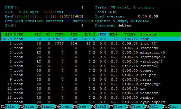181x109 pixels.
Task: Select the netns process row
Action: tap(91, 79)
